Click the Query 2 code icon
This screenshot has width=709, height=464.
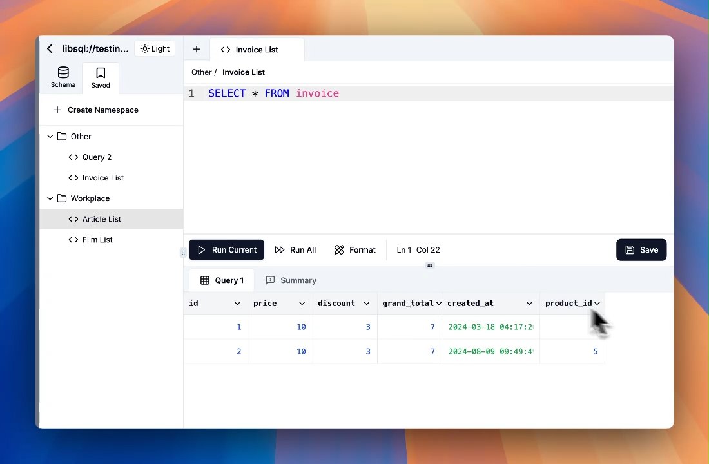[73, 157]
